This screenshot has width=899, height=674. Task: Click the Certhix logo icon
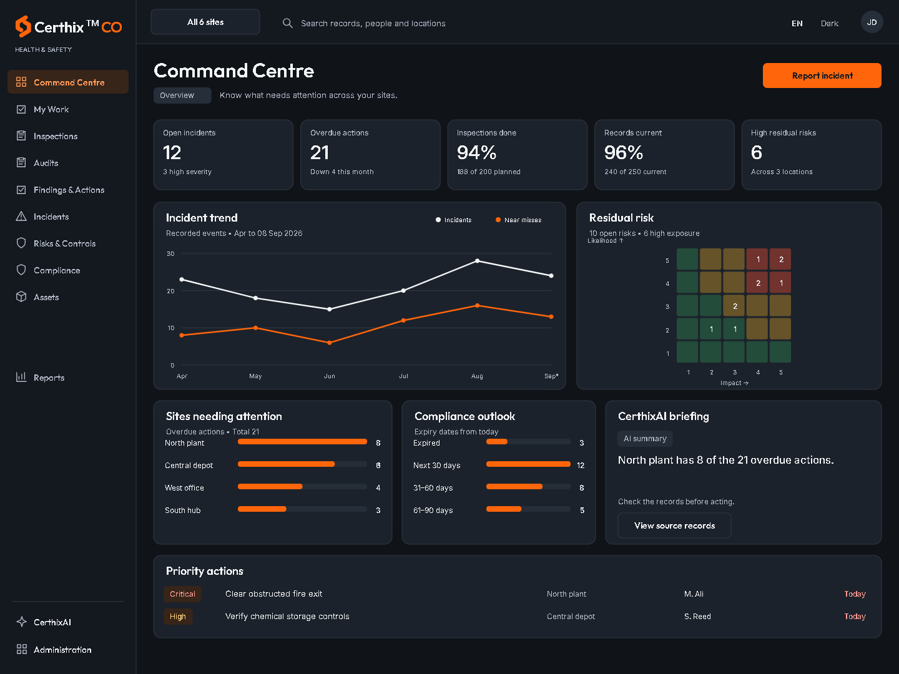(23, 26)
